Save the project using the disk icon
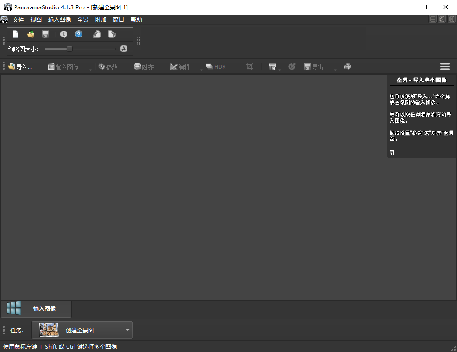457x352 pixels. (x=45, y=34)
